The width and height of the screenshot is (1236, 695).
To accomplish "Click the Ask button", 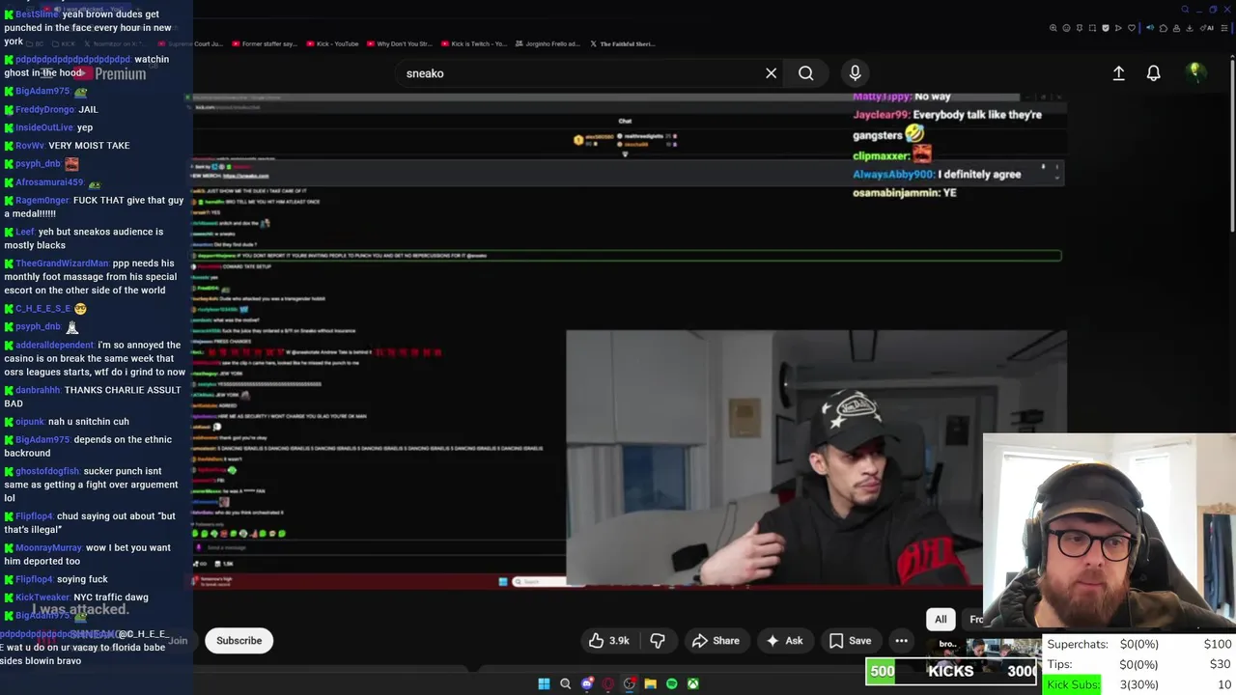I will pyautogui.click(x=784, y=641).
